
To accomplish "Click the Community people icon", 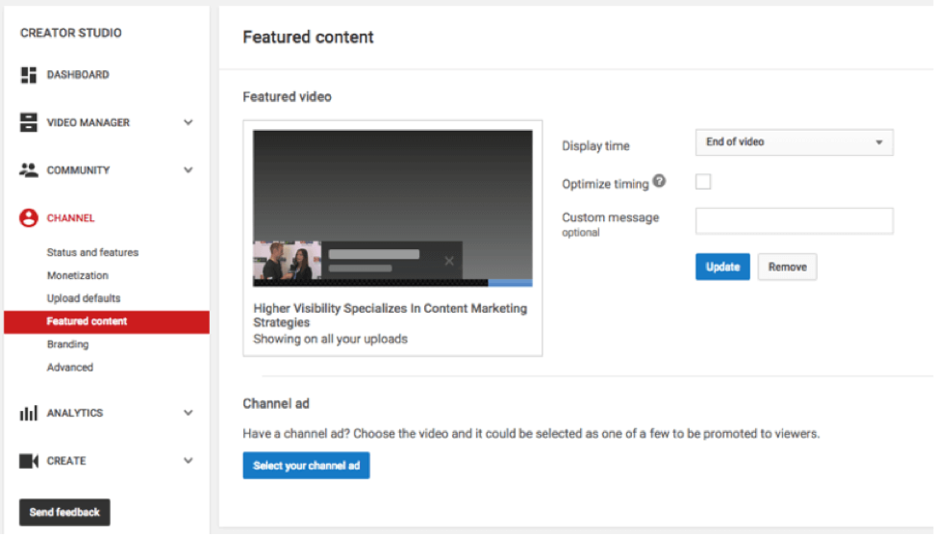I will click(29, 170).
